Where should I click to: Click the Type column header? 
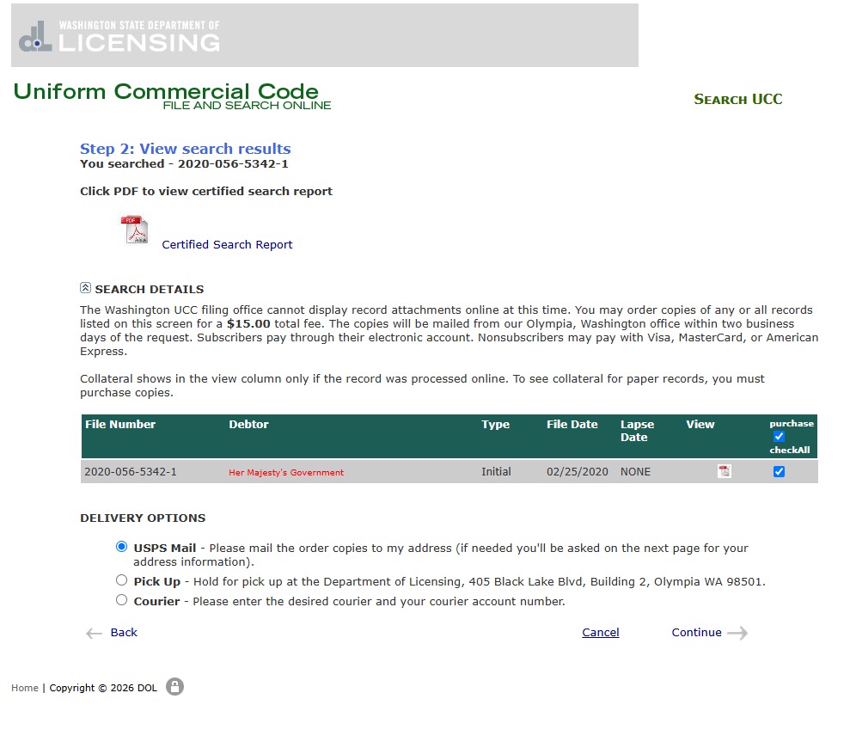[x=495, y=424]
